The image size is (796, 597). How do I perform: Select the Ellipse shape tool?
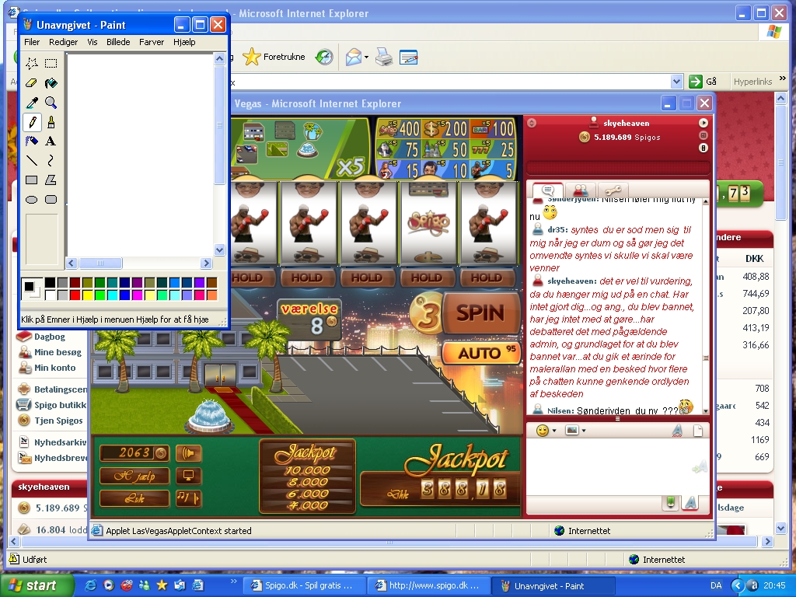point(32,200)
